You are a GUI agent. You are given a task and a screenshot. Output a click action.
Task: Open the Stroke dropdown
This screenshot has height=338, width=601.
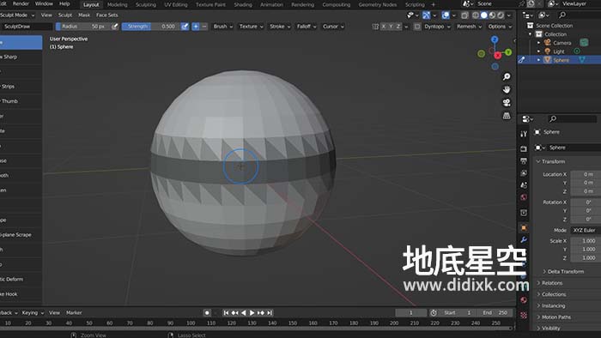tap(280, 27)
